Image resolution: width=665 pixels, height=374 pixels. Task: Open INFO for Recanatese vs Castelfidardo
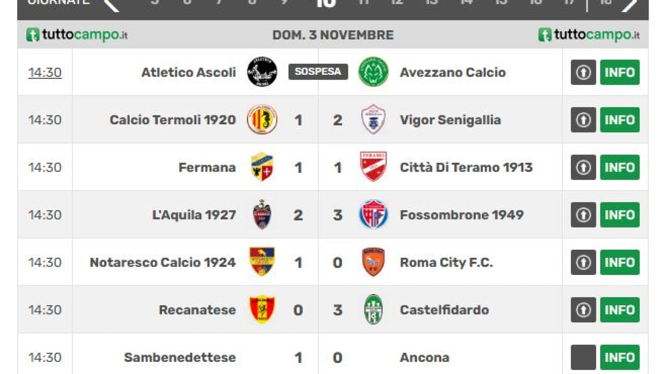click(x=620, y=310)
